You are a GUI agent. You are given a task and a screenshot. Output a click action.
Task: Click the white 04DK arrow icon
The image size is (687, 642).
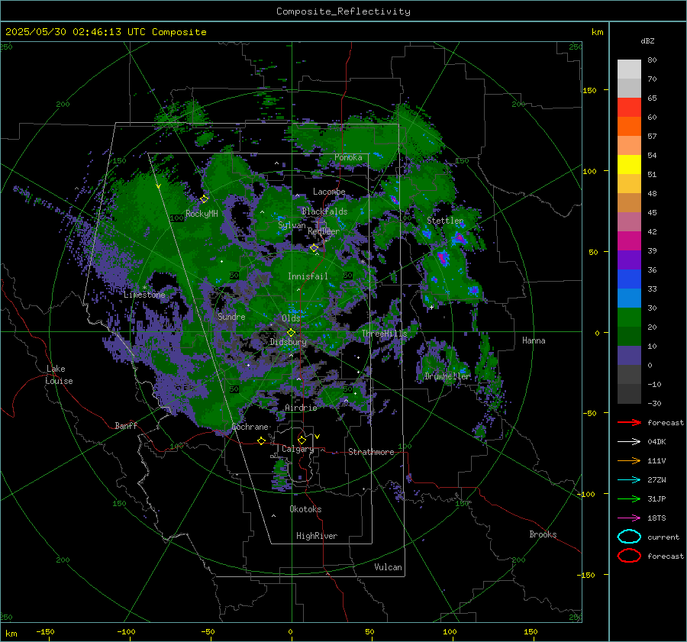[629, 441]
